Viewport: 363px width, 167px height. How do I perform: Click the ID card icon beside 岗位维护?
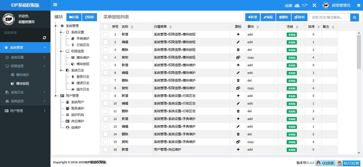point(67,121)
